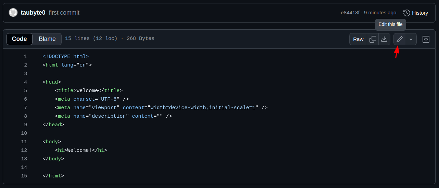Switch to the Blame view tab
Viewport: 439px width, 188px height.
coord(47,39)
